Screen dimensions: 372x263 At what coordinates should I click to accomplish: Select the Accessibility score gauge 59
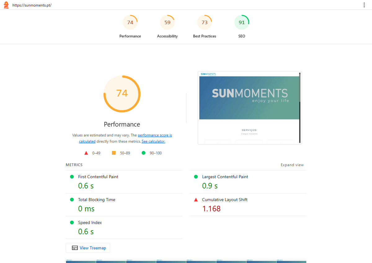[167, 22]
